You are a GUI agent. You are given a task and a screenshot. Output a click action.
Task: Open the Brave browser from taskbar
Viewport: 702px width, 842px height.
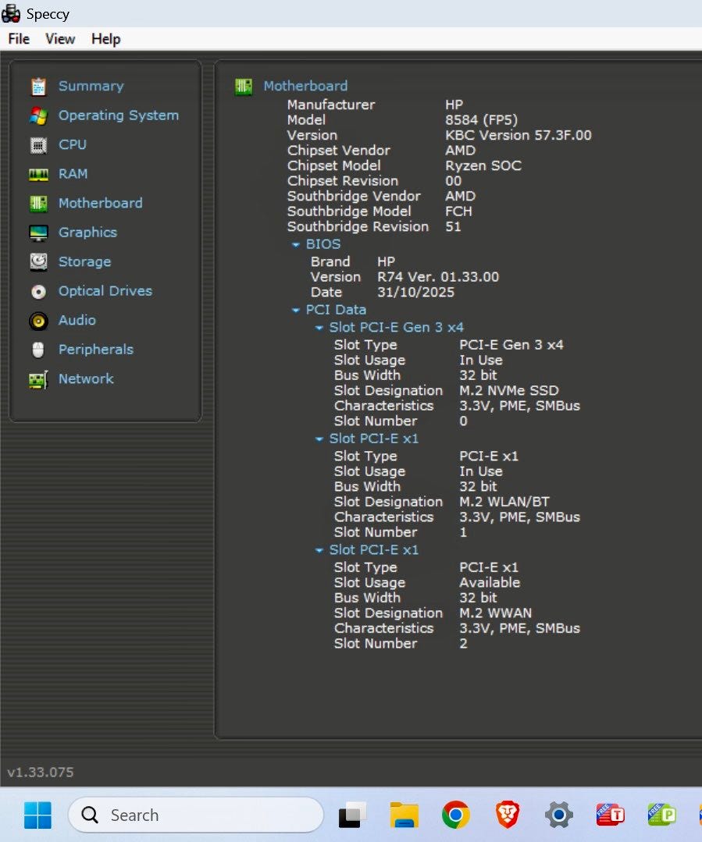(x=508, y=815)
